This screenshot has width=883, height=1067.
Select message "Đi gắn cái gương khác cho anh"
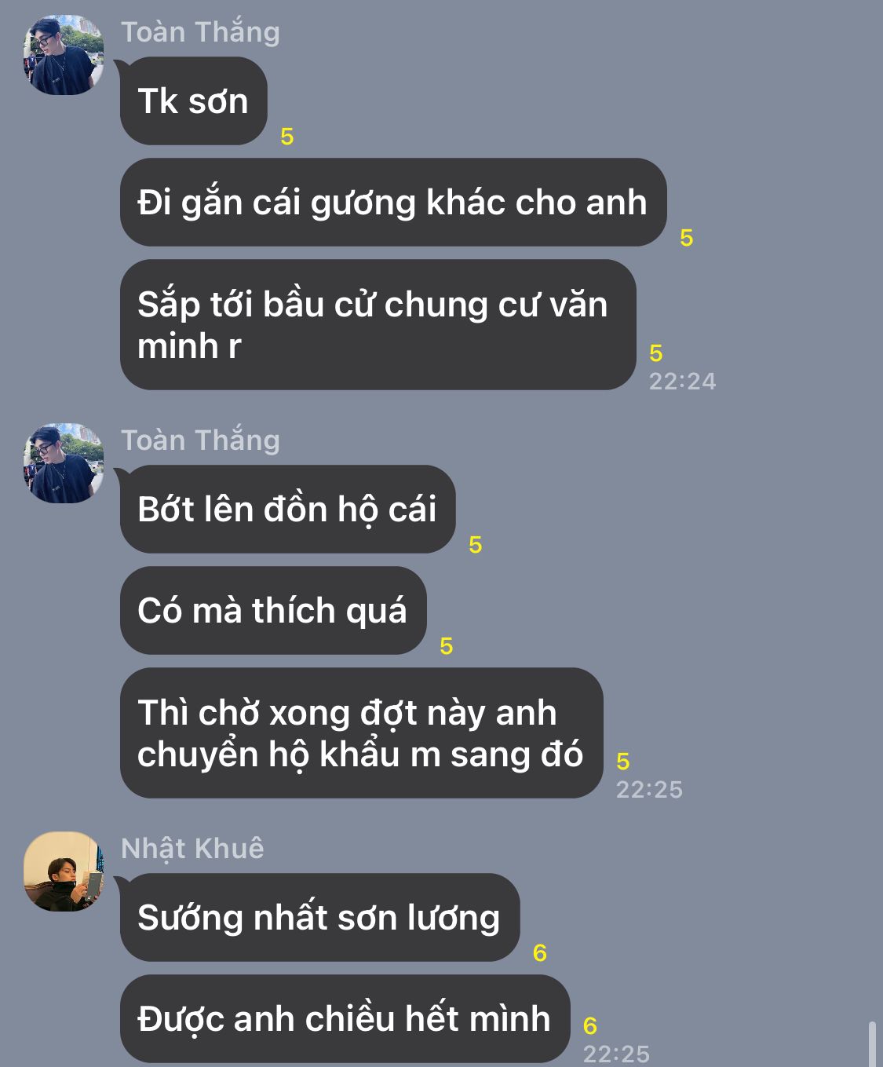tap(392, 203)
